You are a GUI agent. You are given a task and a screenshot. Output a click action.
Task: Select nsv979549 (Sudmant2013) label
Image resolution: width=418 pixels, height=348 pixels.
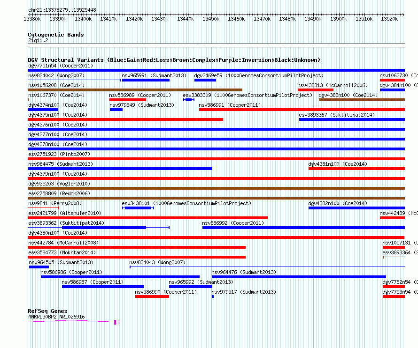pos(142,105)
